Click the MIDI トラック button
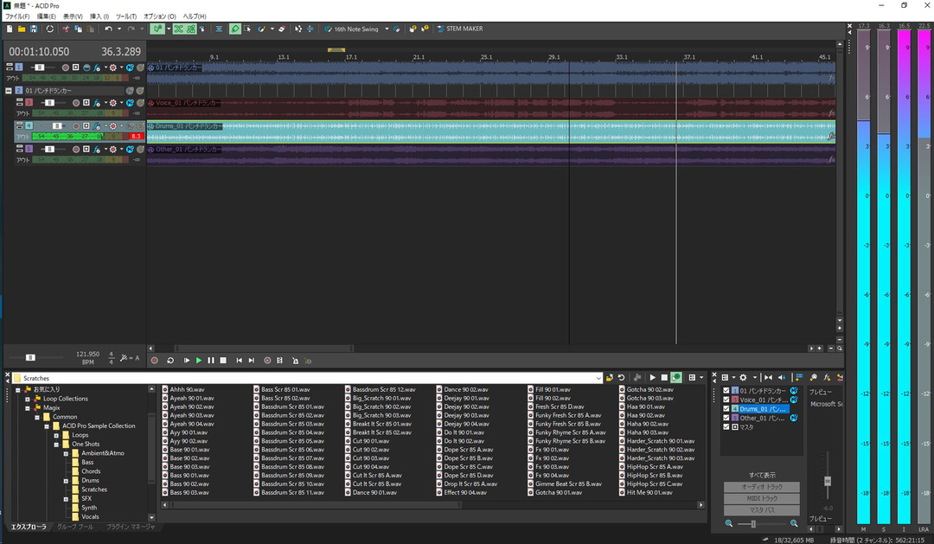 (762, 498)
